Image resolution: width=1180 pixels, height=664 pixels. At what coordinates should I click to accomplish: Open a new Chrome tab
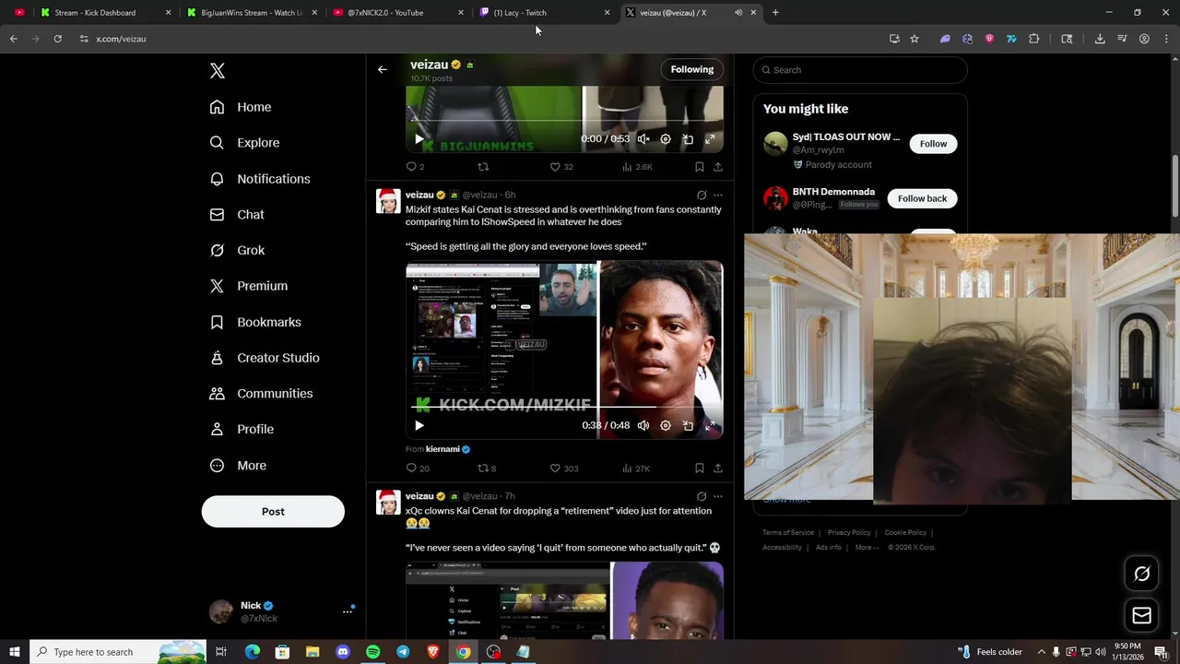[775, 13]
